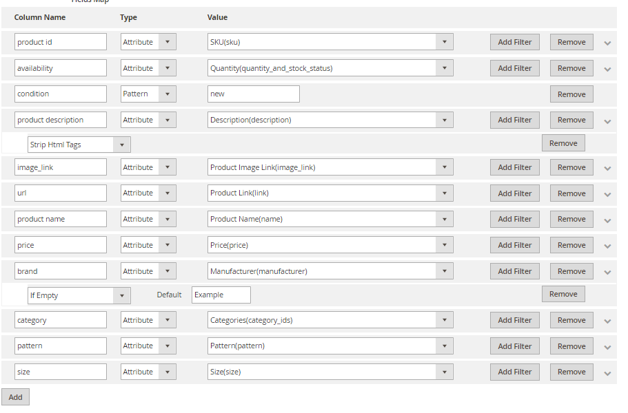Click Add Filter on the size row
This screenshot has width=628, height=413.
(x=515, y=372)
